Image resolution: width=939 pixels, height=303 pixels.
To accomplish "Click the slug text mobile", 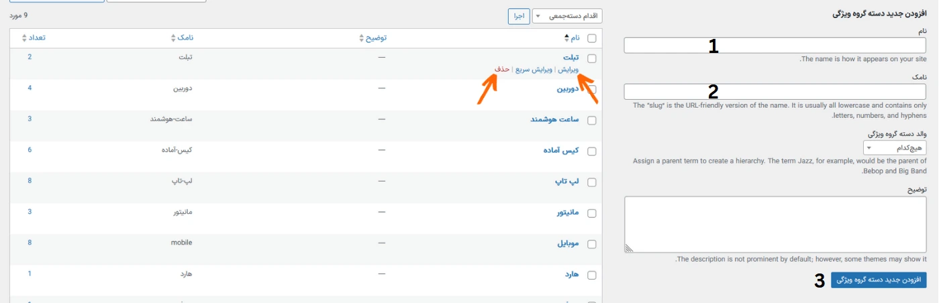I will point(182,242).
